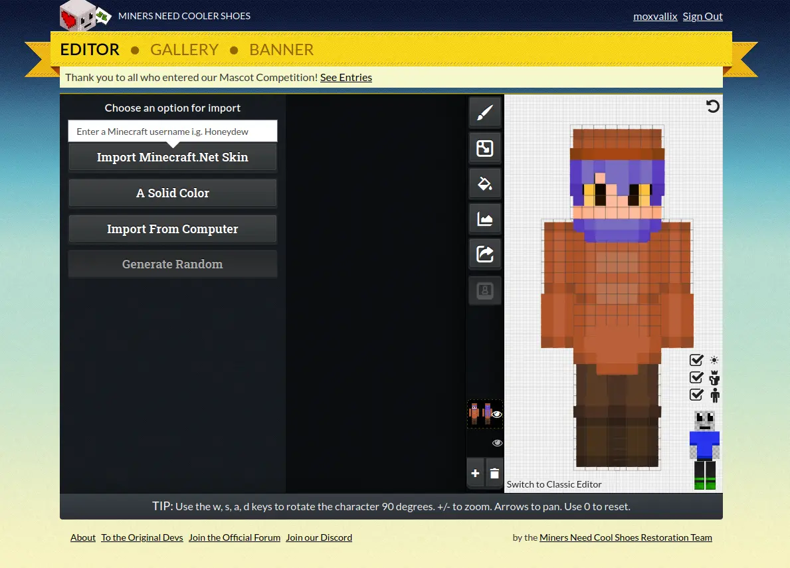
Task: Click the greyed-out portrait toolbar icon
Action: (x=484, y=290)
